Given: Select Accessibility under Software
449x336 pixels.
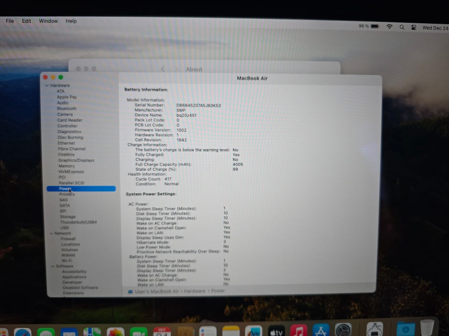Looking at the screenshot, I should [x=74, y=272].
